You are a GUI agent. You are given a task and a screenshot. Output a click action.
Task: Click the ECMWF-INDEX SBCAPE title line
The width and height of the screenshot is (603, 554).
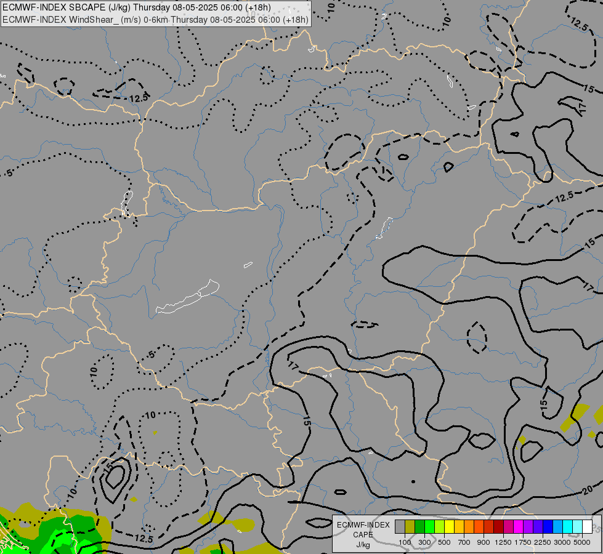coord(137,7)
